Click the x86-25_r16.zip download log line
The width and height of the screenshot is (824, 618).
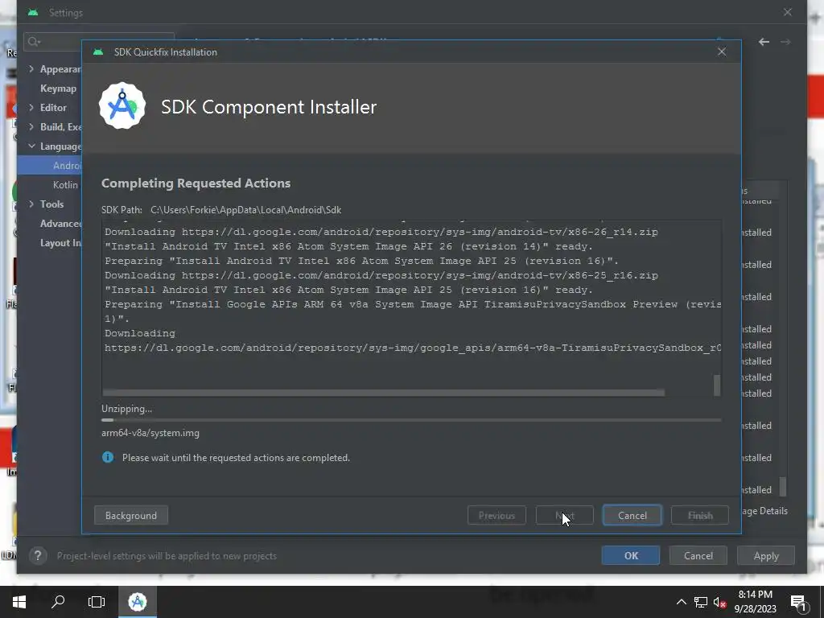tap(381, 275)
